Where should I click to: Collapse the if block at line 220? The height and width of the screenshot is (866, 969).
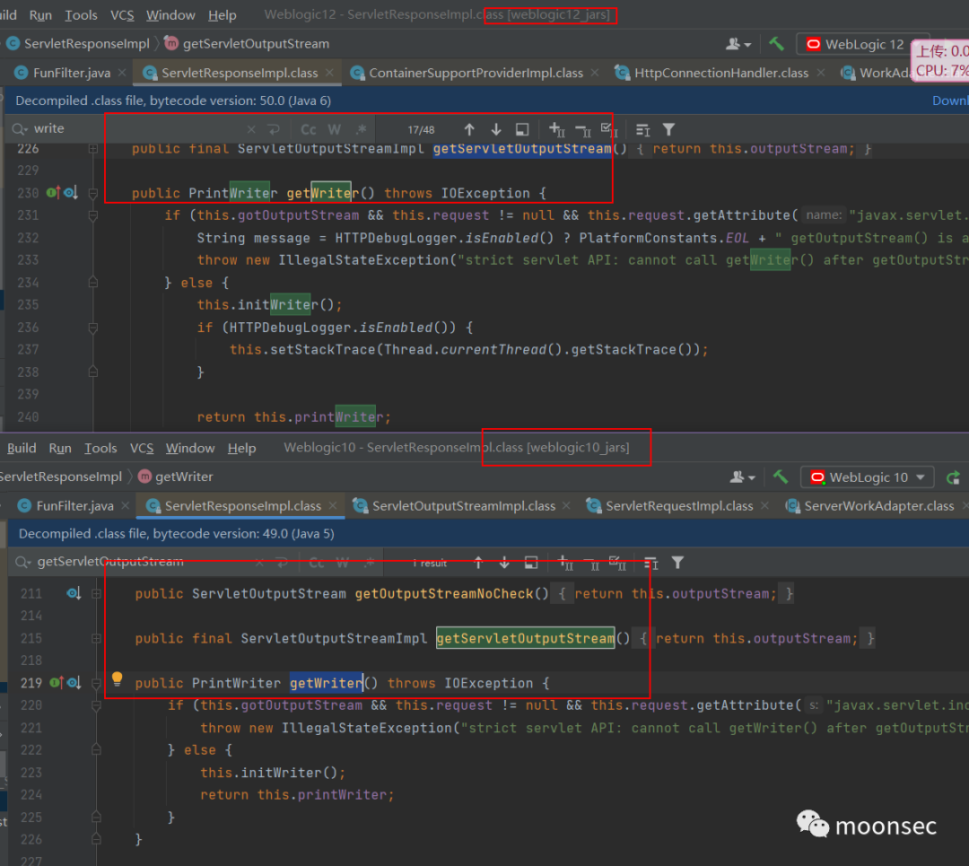(96, 705)
